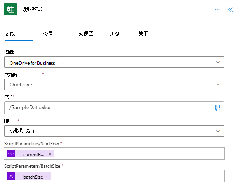The width and height of the screenshot is (237, 186).
Task: Click the 读取数据 action title
Action: point(32,9)
